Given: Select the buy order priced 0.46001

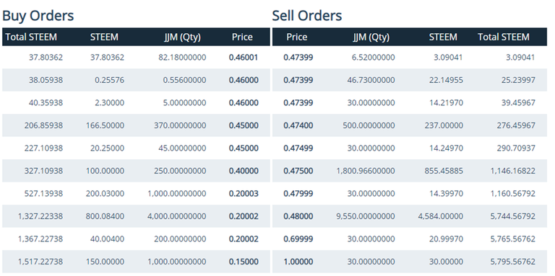Looking at the screenshot, I should point(136,57).
